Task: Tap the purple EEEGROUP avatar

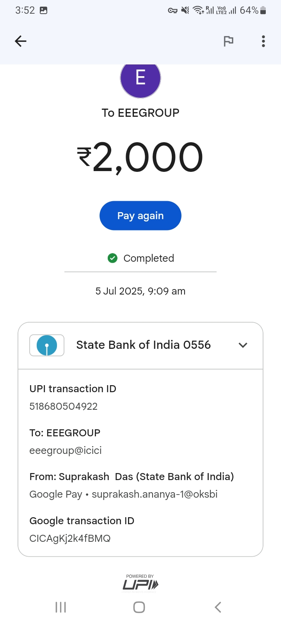Action: (140, 79)
